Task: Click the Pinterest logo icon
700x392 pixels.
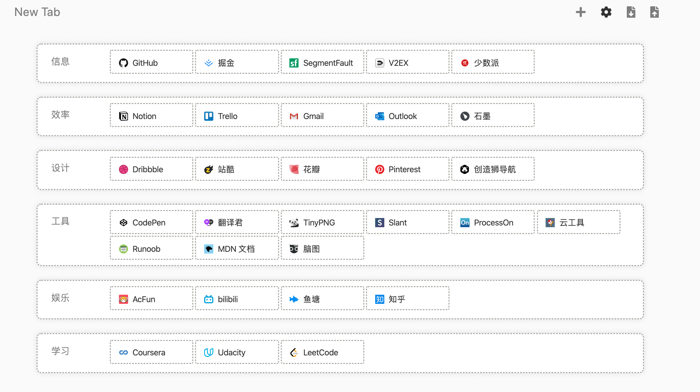Action: pyautogui.click(x=379, y=169)
